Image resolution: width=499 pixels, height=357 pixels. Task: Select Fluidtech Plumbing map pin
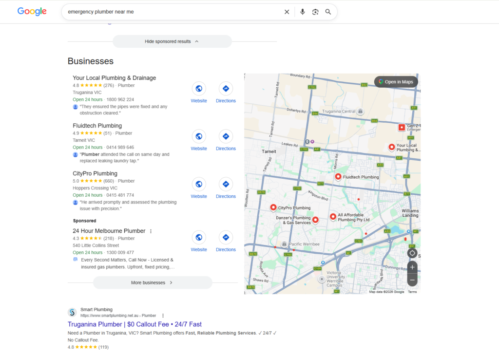tap(338, 177)
